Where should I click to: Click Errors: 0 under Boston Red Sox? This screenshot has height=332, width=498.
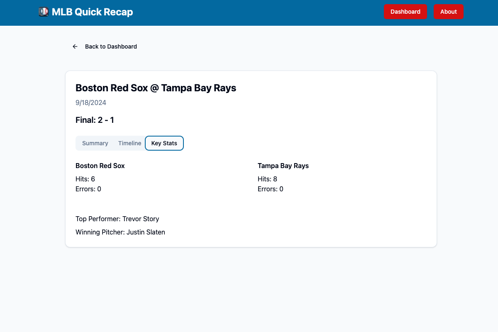pos(88,189)
